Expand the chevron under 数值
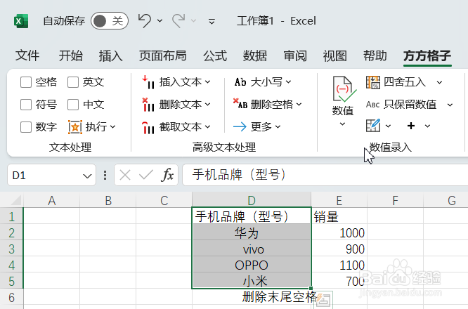This screenshot has width=468, height=309. click(343, 124)
